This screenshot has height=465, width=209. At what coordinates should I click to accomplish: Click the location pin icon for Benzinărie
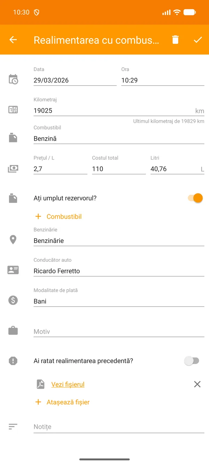(x=13, y=239)
